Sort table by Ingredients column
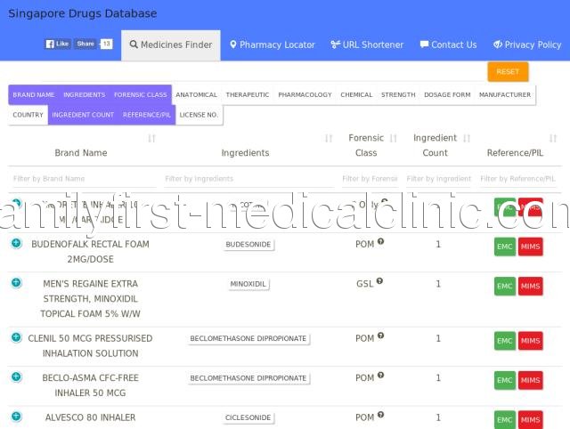Image resolution: width=570 pixels, height=429 pixels. (x=329, y=138)
